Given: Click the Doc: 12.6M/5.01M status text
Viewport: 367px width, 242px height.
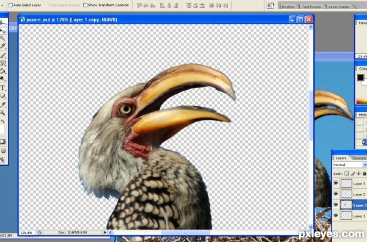Looking at the screenshot, I should click(72, 232).
